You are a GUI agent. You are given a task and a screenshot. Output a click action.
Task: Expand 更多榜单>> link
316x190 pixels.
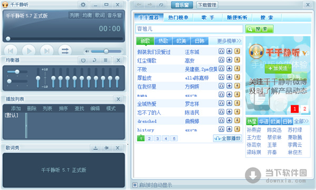[229, 41]
